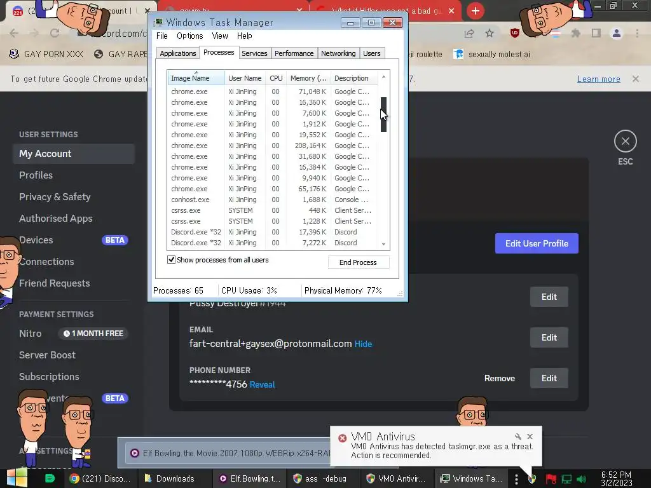Follow the Learn more link in the infobar
The height and width of the screenshot is (488, 651).
[599, 79]
